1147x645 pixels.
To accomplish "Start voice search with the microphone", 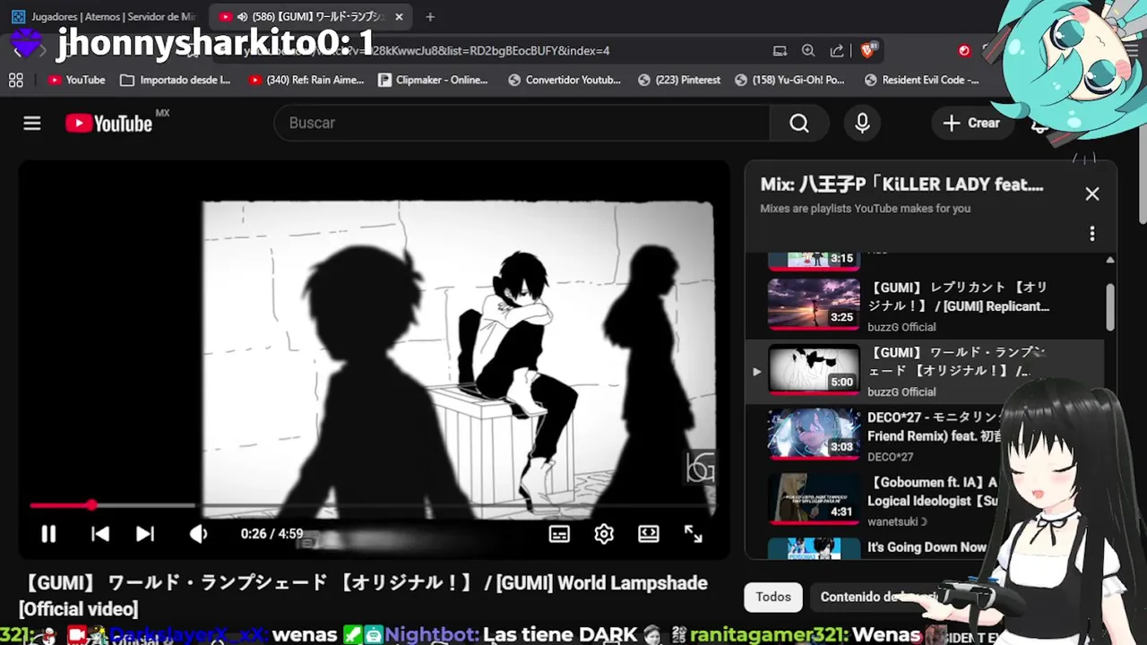I will tap(862, 124).
